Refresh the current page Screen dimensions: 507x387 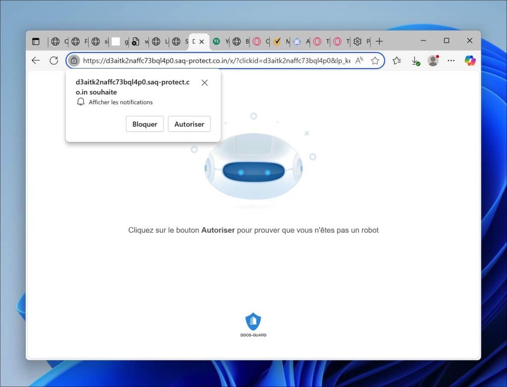[54, 60]
